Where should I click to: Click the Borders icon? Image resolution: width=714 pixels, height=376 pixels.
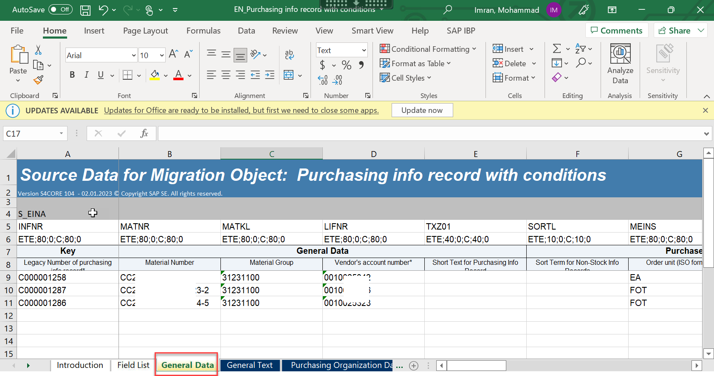127,75
